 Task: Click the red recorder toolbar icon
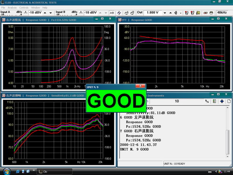click(206, 13)
